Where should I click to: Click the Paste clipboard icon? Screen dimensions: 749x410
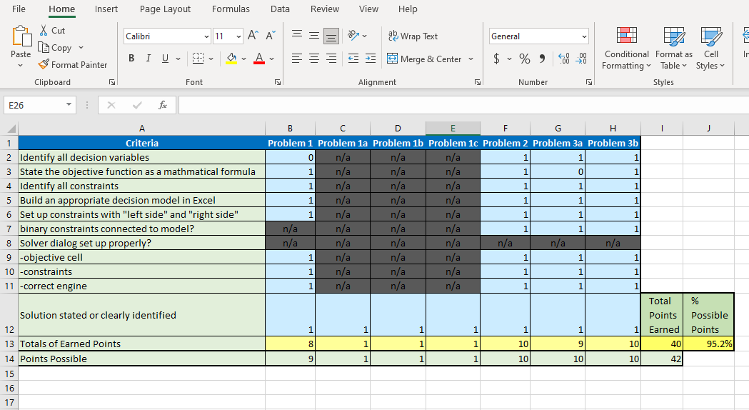[x=21, y=37]
